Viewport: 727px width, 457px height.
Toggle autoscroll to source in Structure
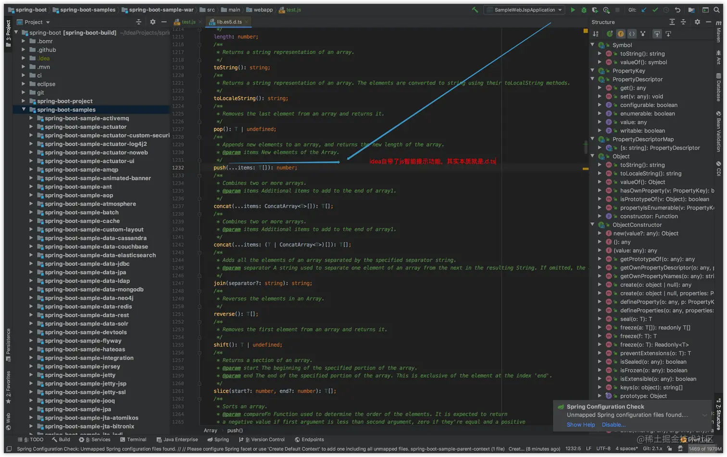[x=657, y=34]
